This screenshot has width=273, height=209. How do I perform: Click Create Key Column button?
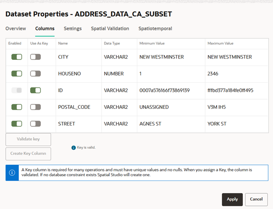click(x=28, y=154)
